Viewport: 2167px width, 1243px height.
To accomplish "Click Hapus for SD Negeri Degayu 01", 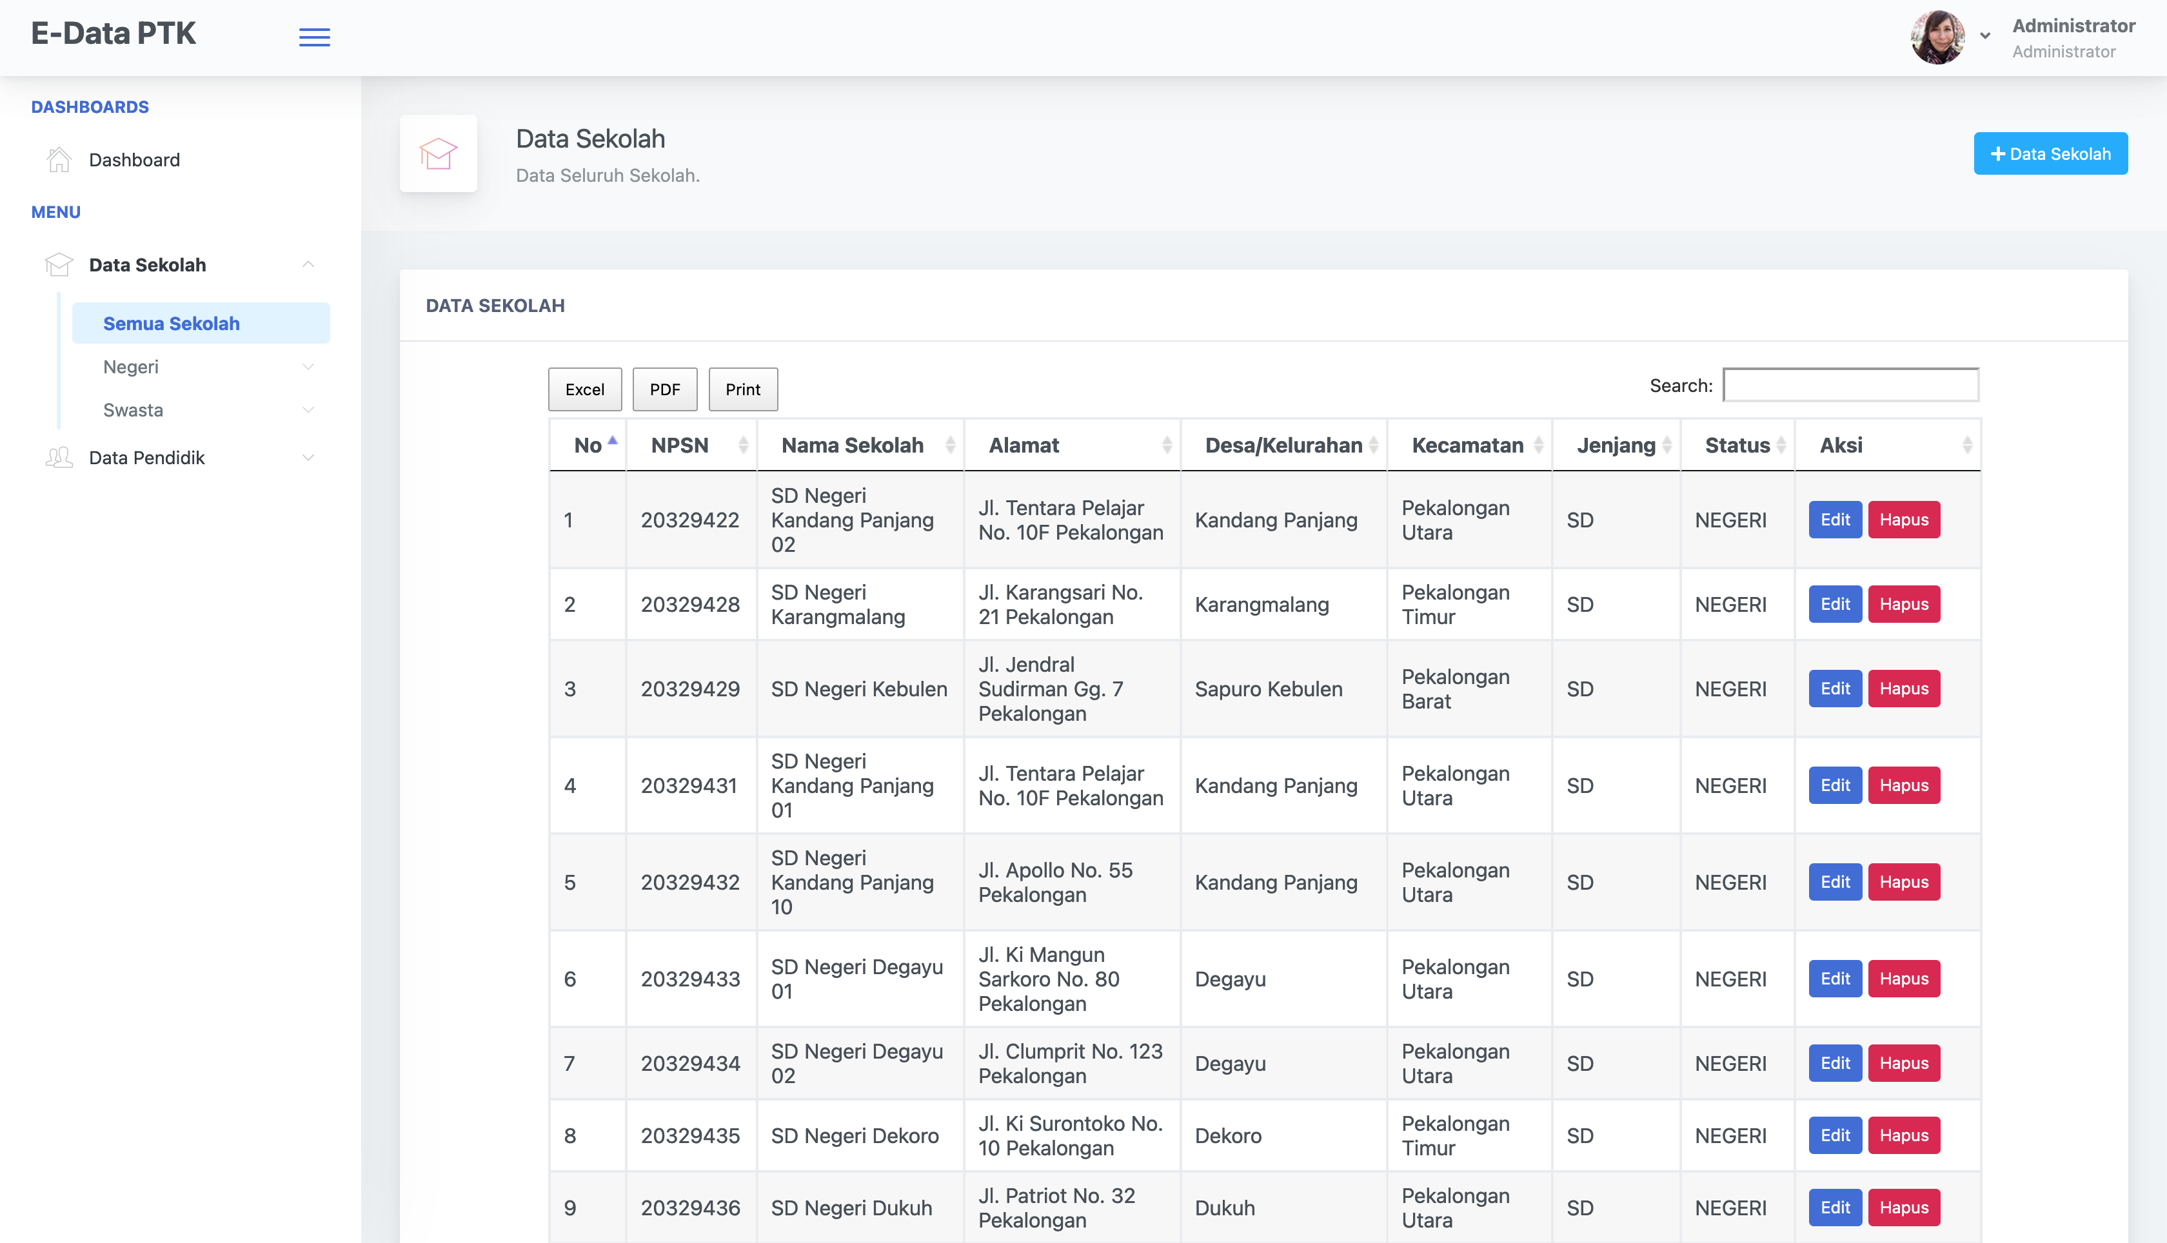I will (1903, 979).
